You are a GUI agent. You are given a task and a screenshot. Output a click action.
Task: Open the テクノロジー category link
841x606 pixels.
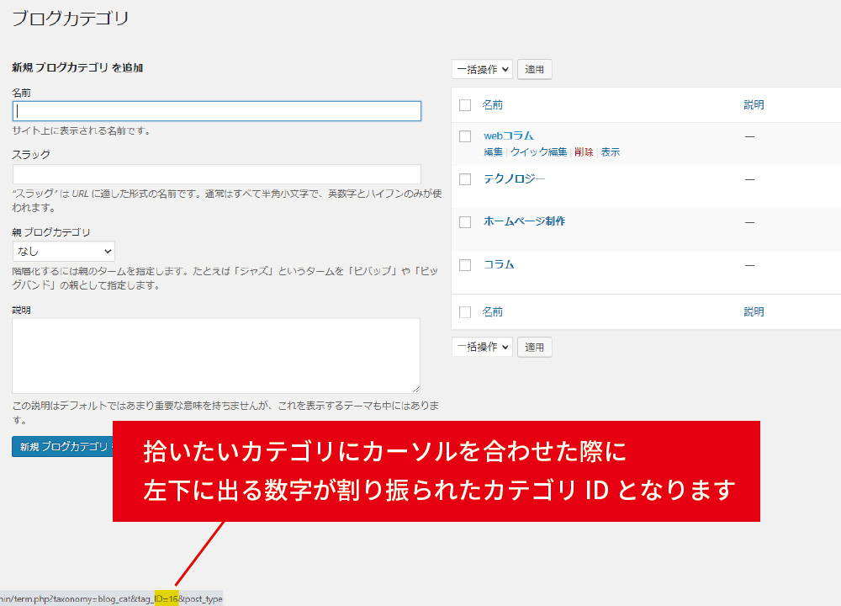click(514, 179)
